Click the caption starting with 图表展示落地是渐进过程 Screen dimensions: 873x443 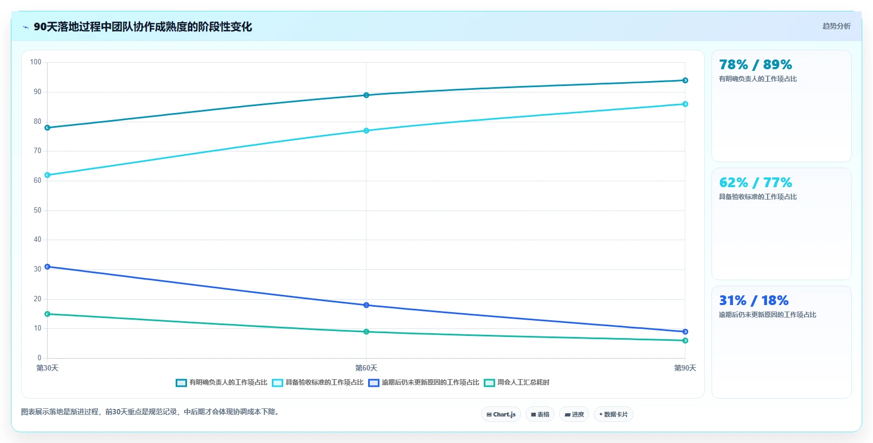[x=151, y=412]
